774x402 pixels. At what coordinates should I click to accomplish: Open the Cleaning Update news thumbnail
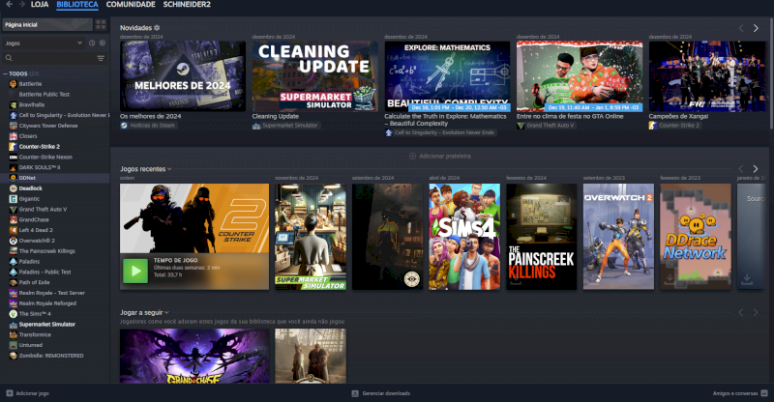[315, 76]
